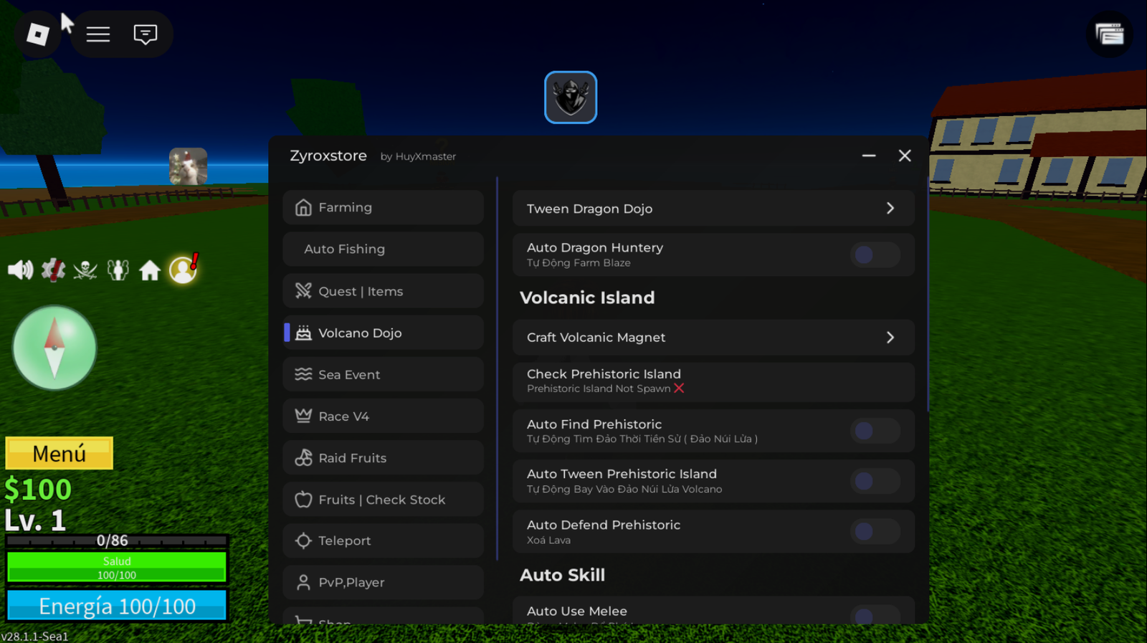This screenshot has width=1147, height=643.
Task: Open the Raid Fruits tab
Action: [x=384, y=457]
